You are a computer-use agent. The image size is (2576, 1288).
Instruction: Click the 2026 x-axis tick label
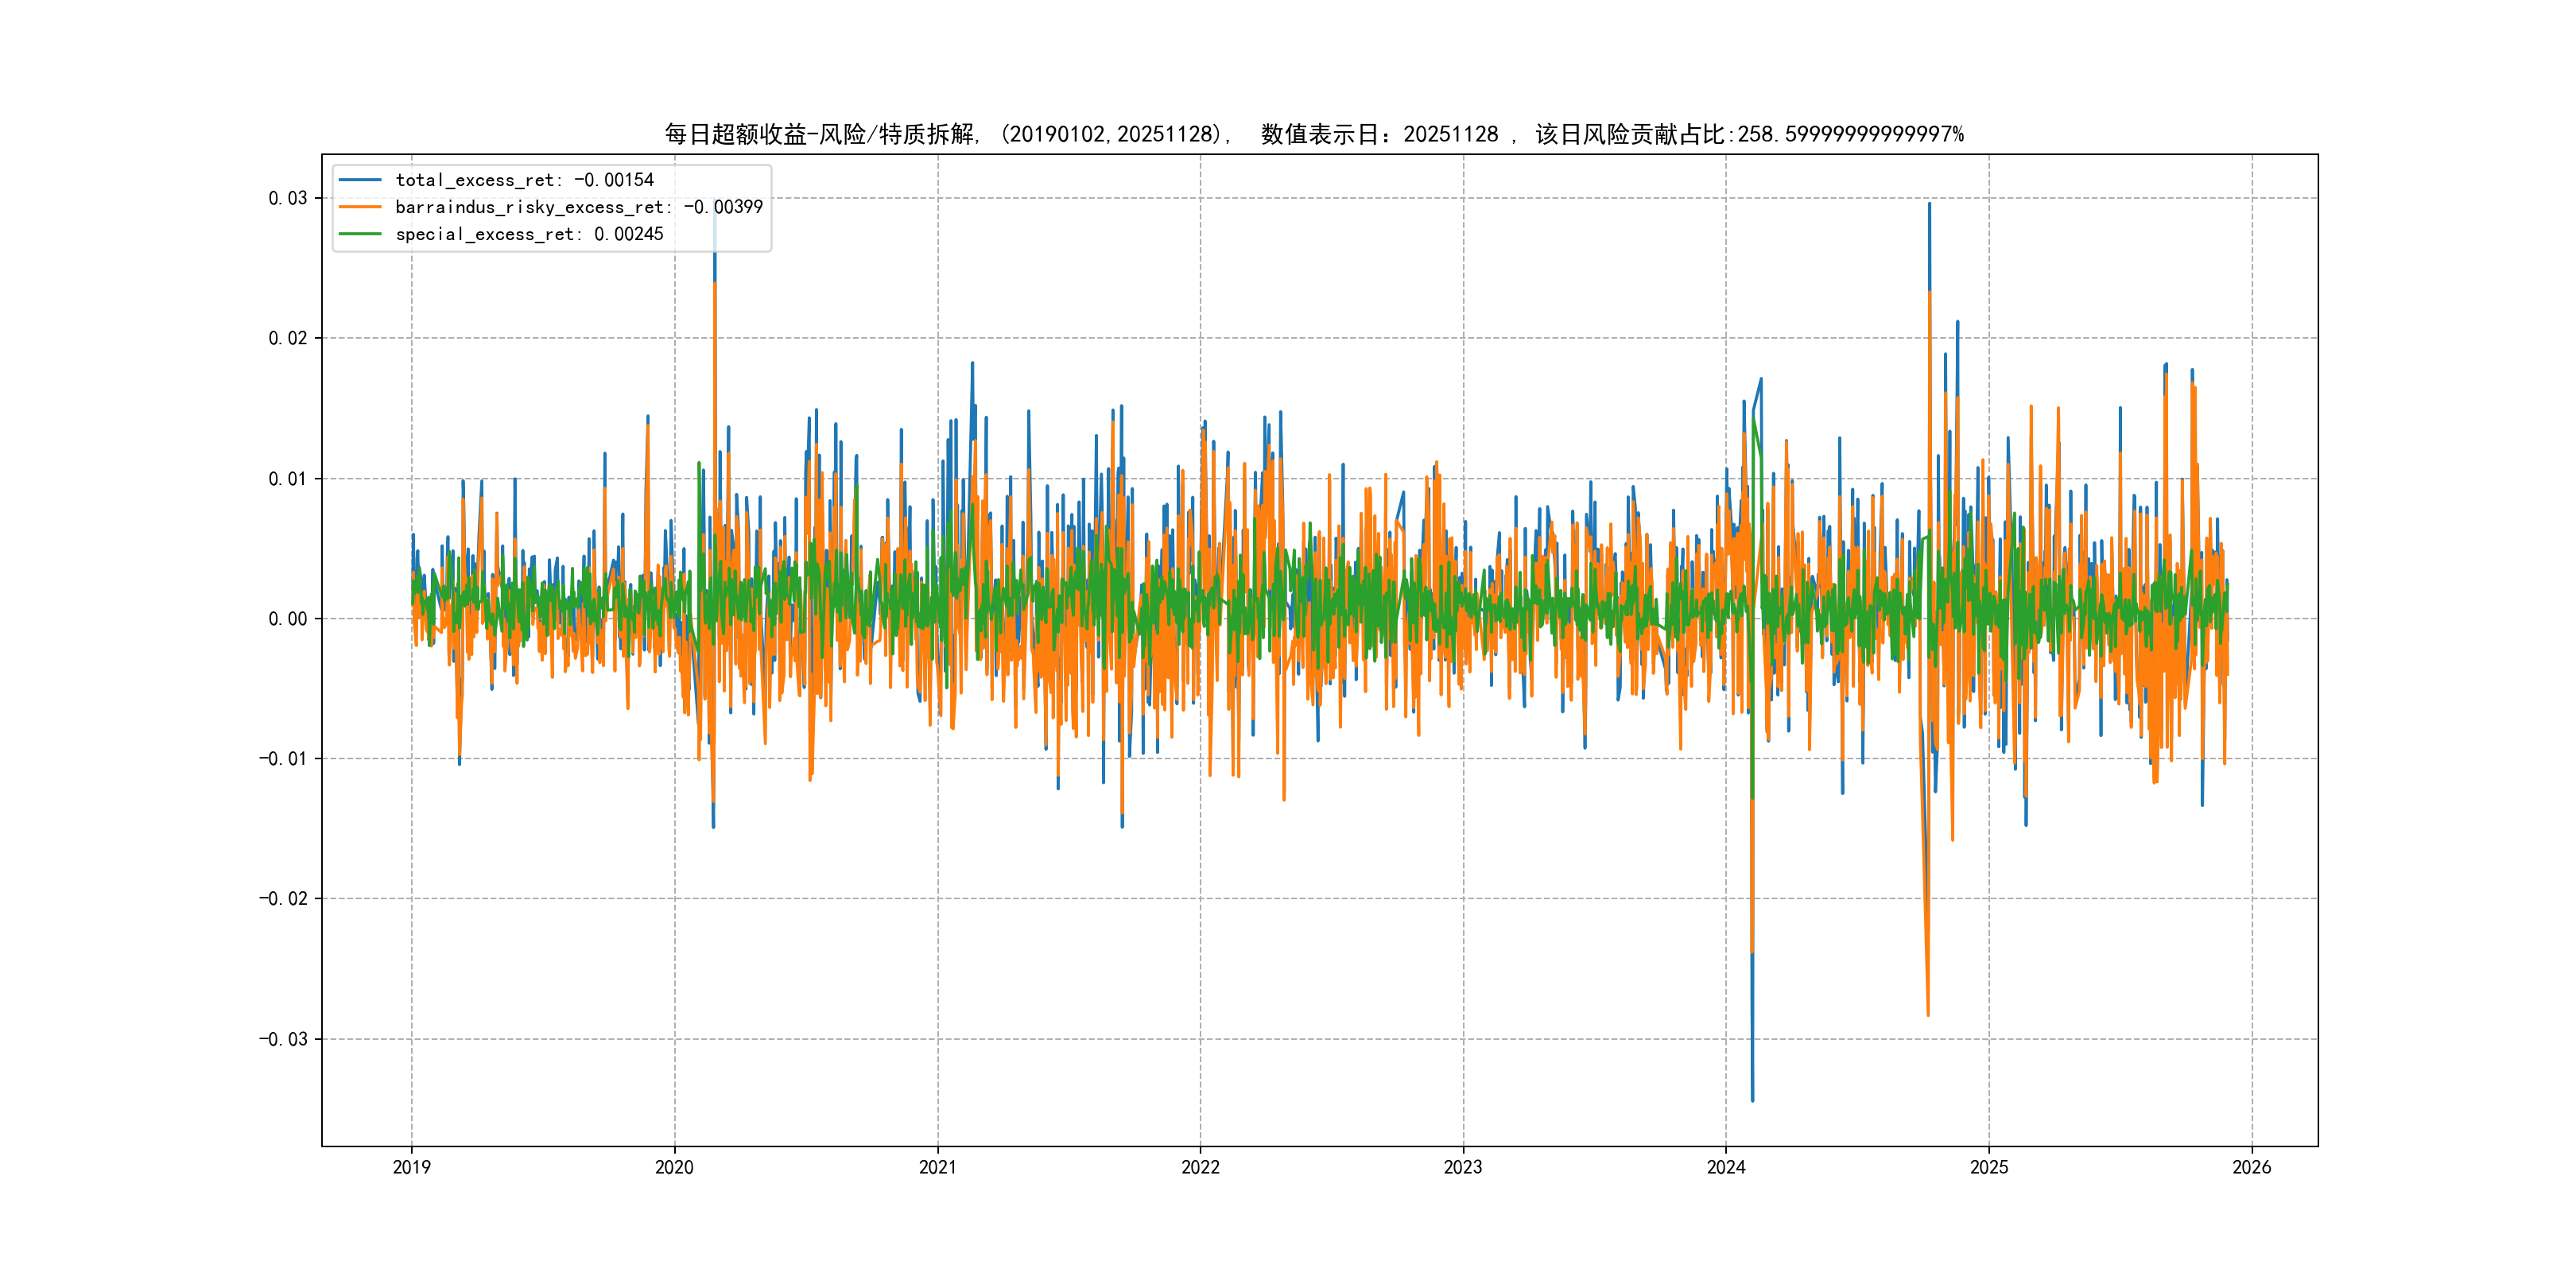(2252, 1167)
